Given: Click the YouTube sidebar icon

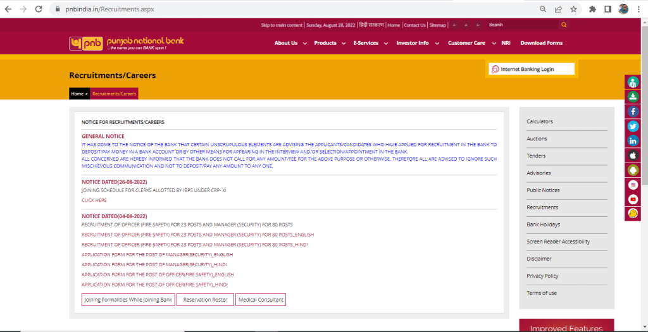Looking at the screenshot, I should pos(633,199).
